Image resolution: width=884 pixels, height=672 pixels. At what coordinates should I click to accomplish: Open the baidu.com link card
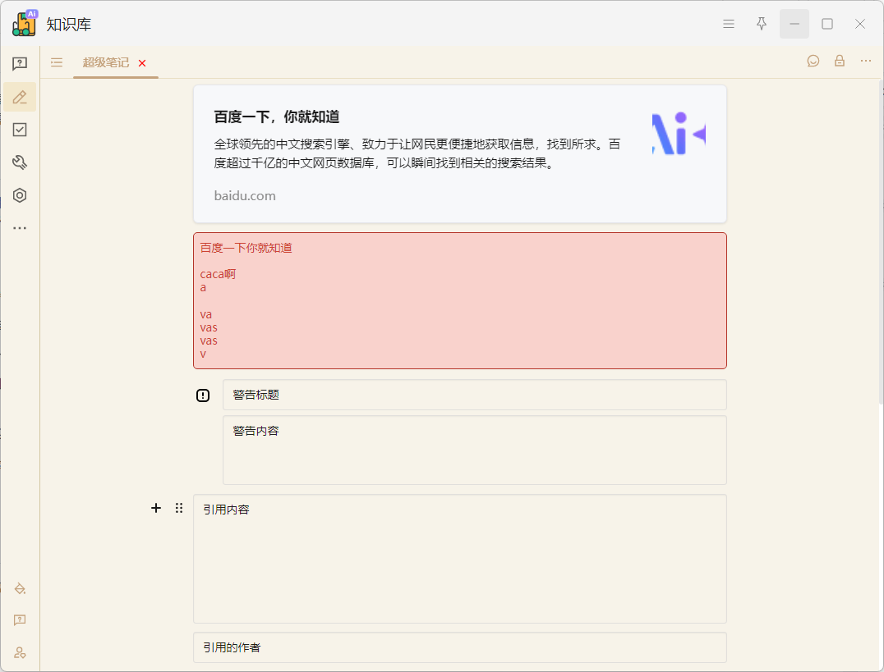click(459, 153)
